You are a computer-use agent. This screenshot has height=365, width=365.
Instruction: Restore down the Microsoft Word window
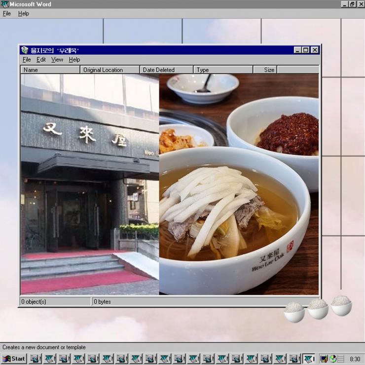click(352, 4)
